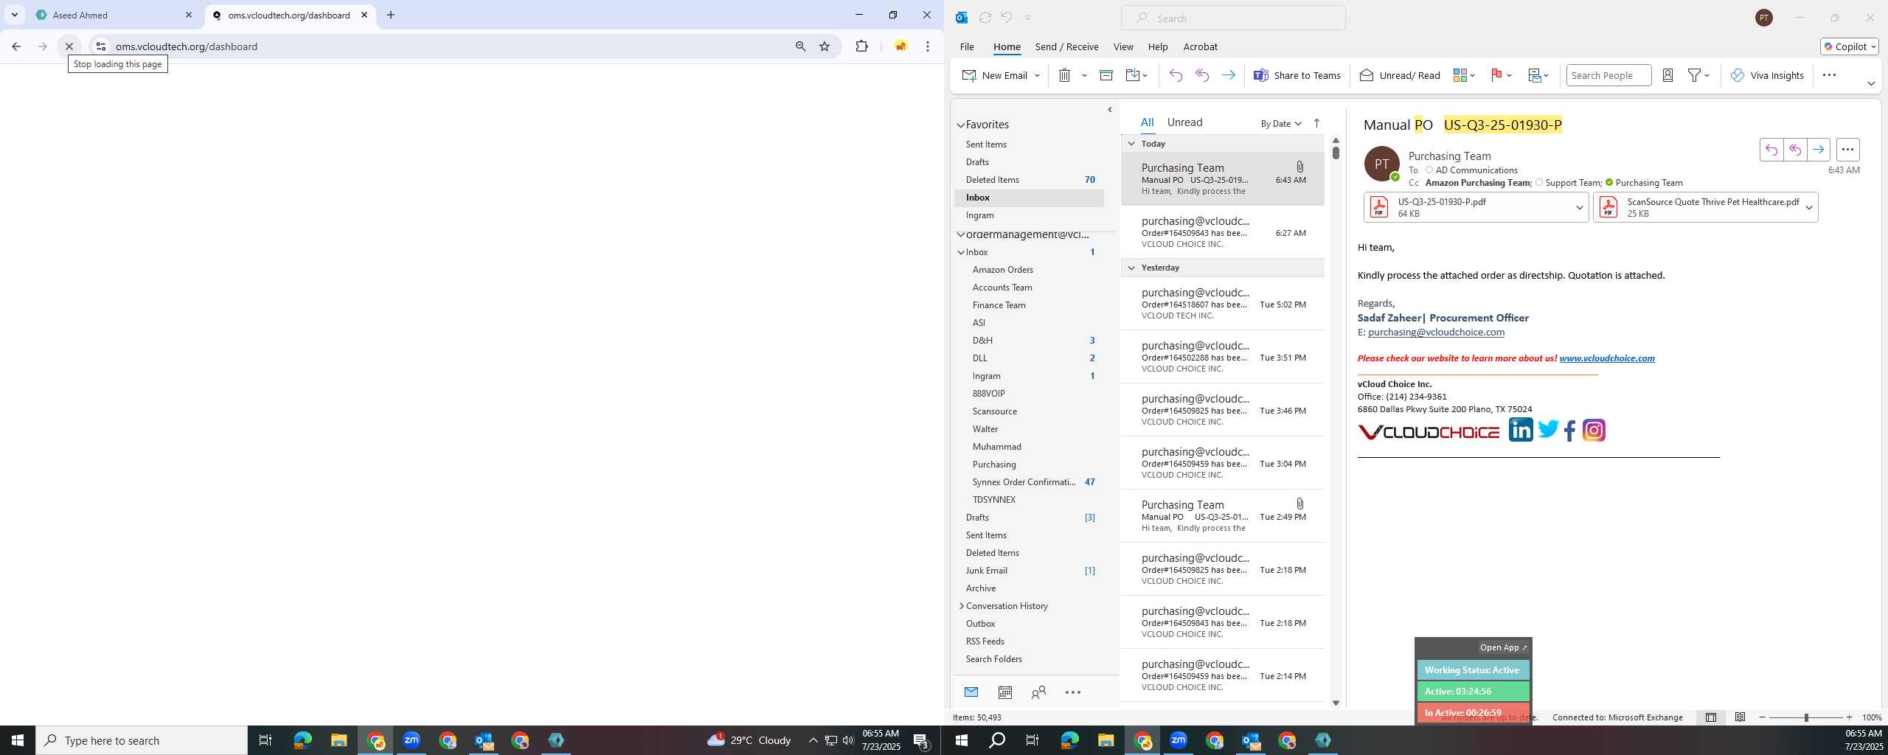Click the LinkedIn icon in signature
The width and height of the screenshot is (1888, 755).
click(x=1520, y=430)
